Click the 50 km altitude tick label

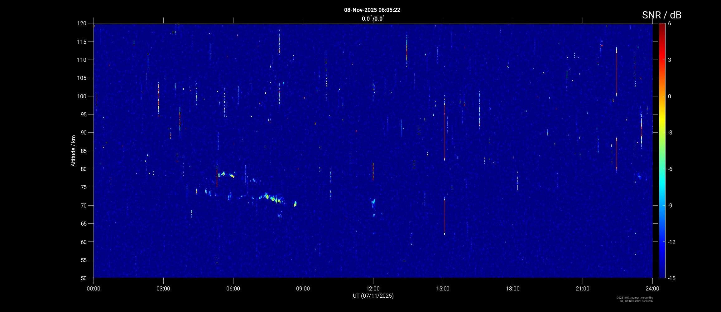click(x=83, y=278)
